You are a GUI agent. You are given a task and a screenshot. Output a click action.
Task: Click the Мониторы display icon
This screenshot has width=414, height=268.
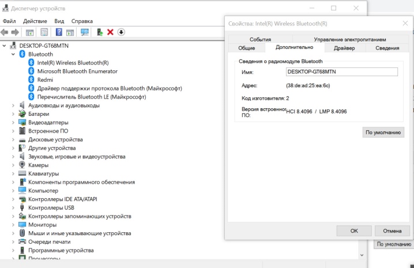[22, 225]
